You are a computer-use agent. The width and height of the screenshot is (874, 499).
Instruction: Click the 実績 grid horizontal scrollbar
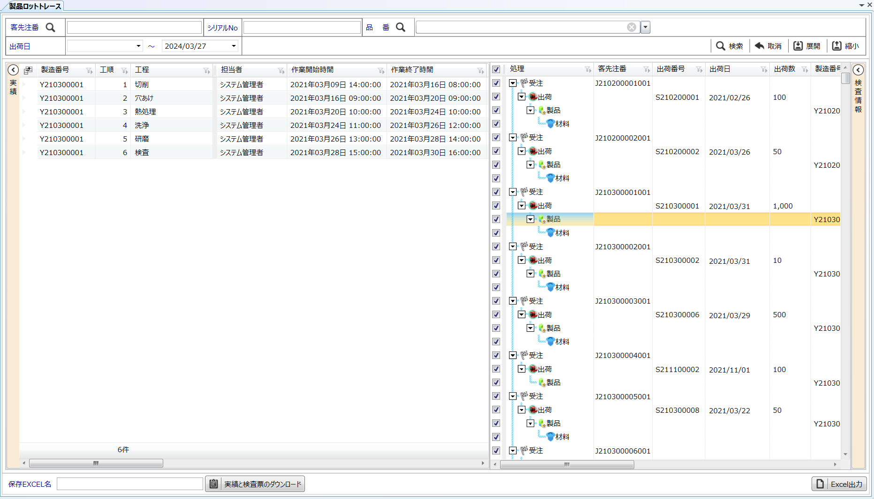pos(96,463)
